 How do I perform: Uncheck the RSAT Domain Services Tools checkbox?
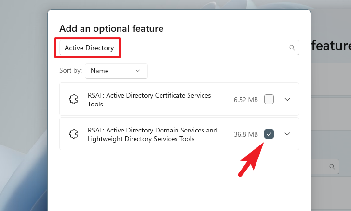coord(269,134)
